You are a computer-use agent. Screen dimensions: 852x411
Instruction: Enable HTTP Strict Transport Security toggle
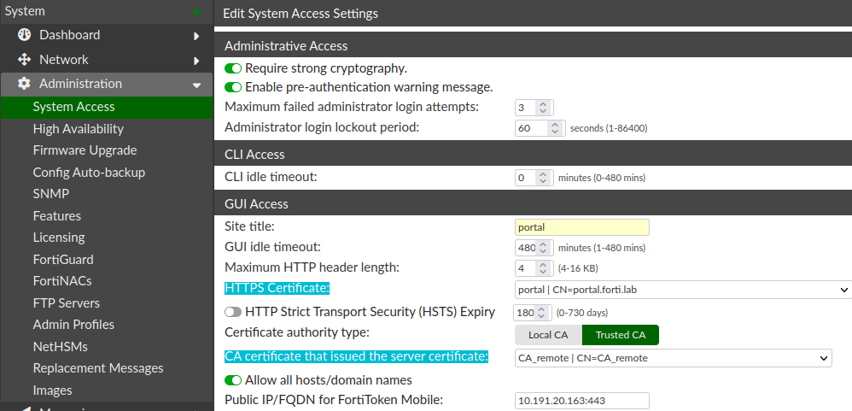pyautogui.click(x=233, y=312)
